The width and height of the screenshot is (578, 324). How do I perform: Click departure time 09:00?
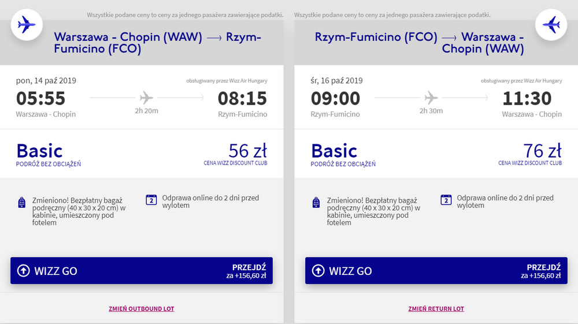pyautogui.click(x=335, y=98)
